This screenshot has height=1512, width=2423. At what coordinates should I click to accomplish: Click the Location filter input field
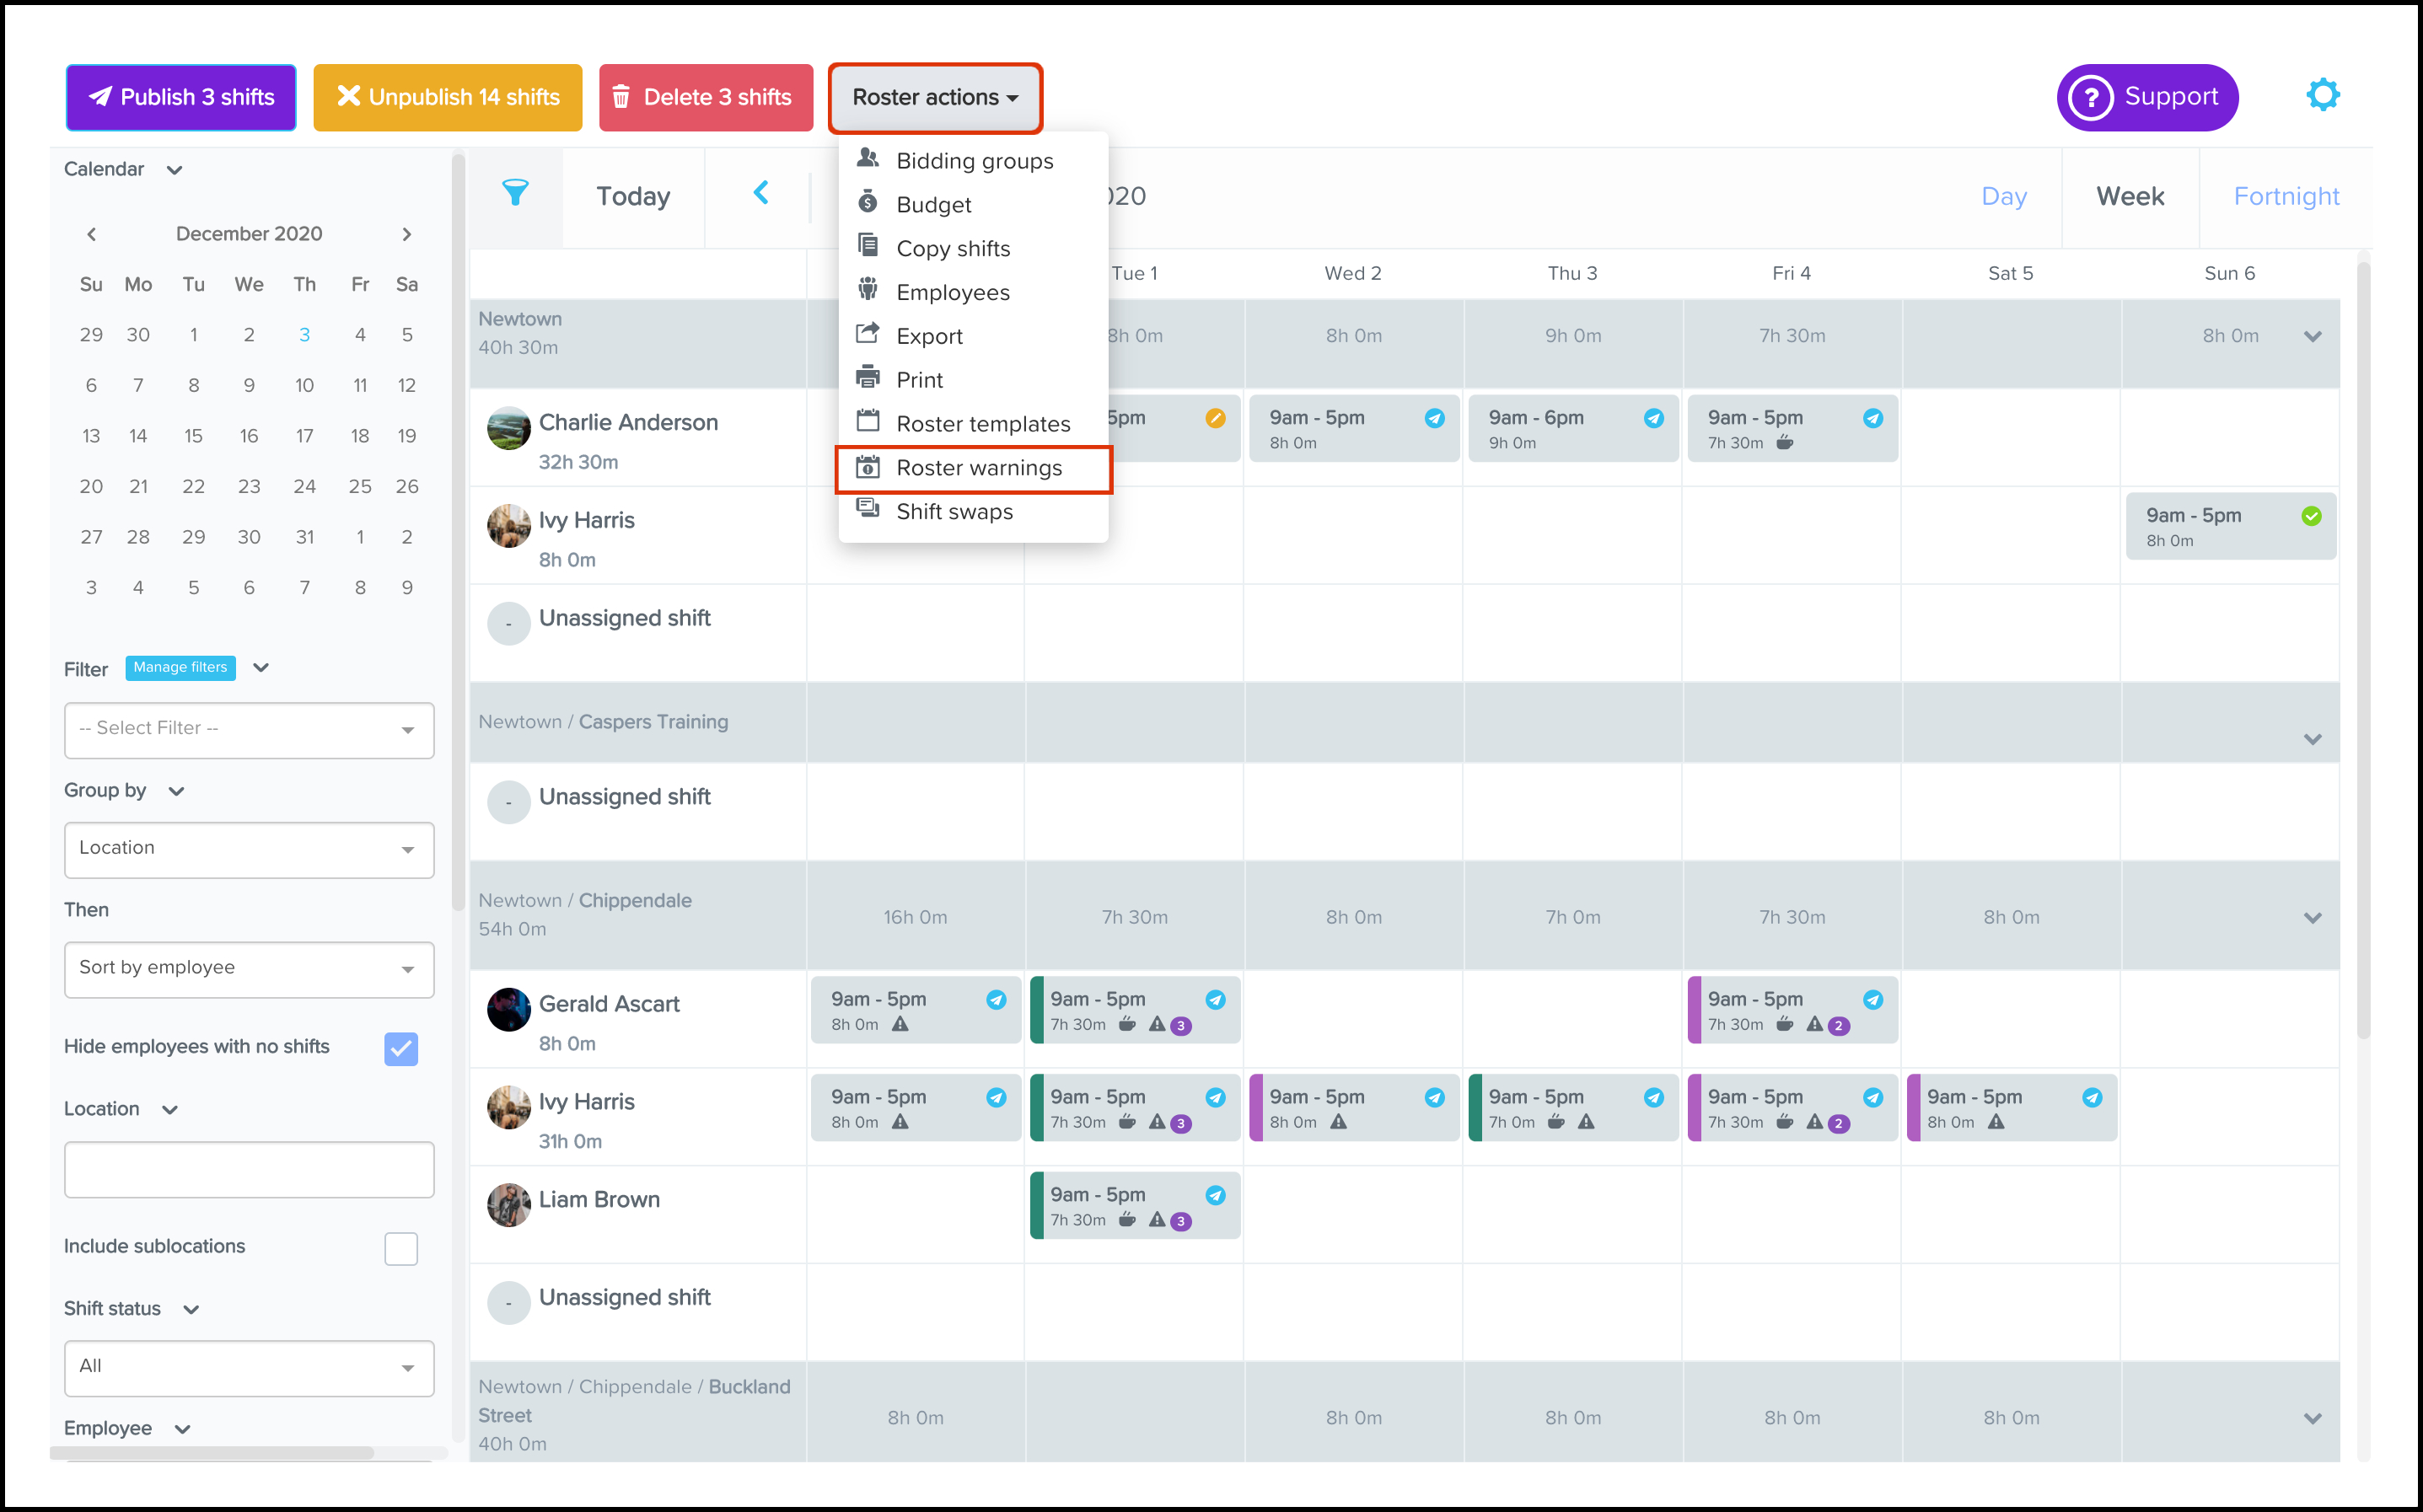tap(249, 1169)
